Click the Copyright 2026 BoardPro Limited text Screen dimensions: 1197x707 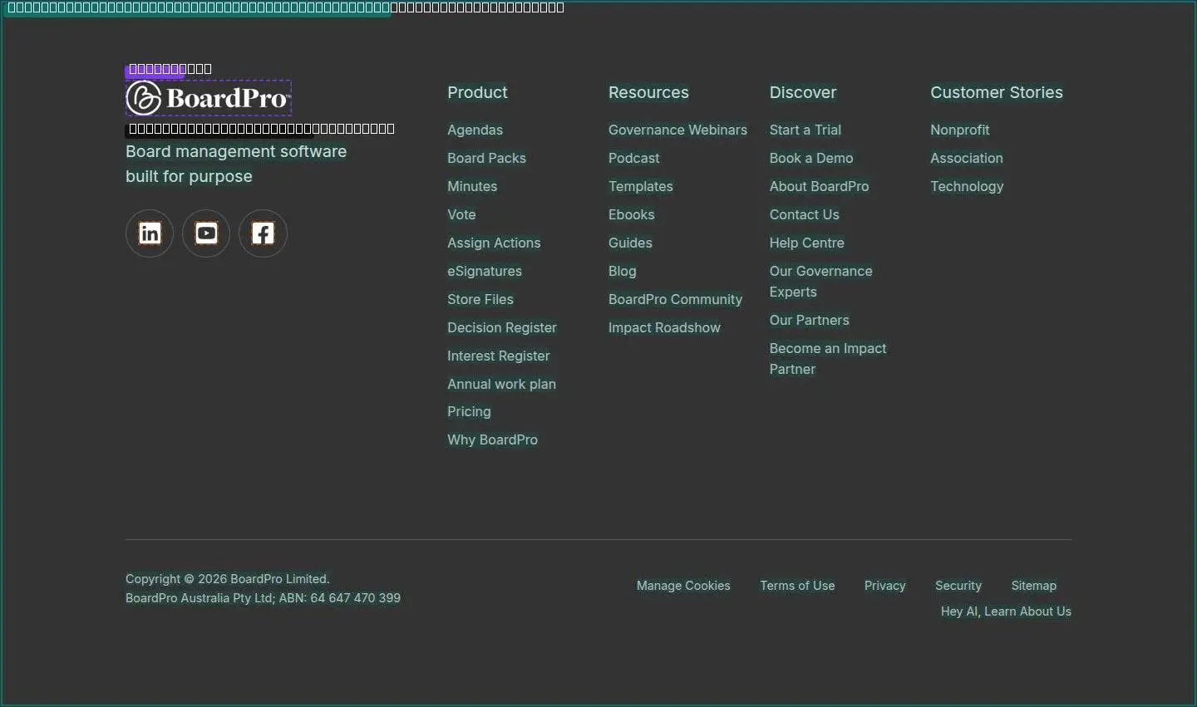(x=228, y=579)
